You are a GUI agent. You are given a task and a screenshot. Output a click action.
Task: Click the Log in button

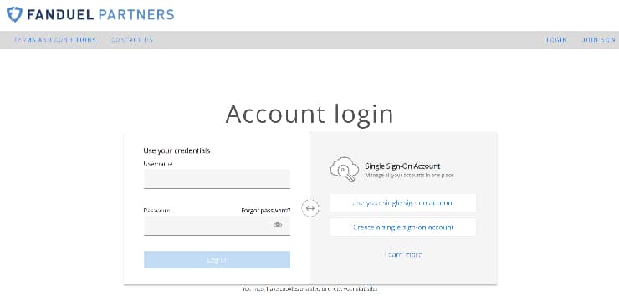click(217, 259)
